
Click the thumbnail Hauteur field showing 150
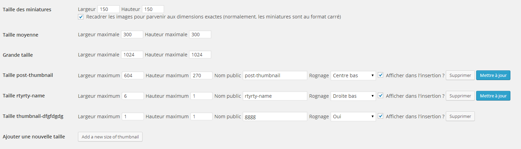pyautogui.click(x=153, y=9)
